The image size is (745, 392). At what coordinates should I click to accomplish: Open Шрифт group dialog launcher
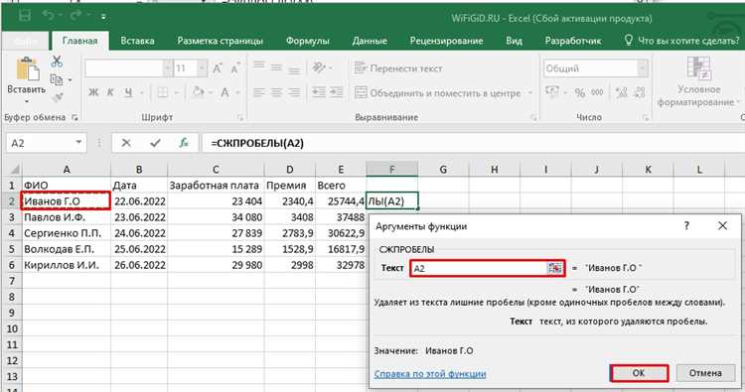240,117
